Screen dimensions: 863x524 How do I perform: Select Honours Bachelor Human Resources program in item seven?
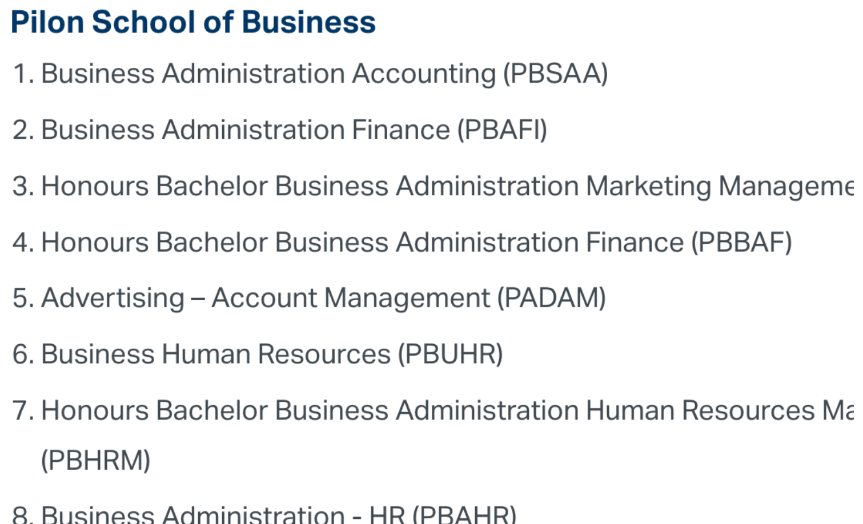445,410
